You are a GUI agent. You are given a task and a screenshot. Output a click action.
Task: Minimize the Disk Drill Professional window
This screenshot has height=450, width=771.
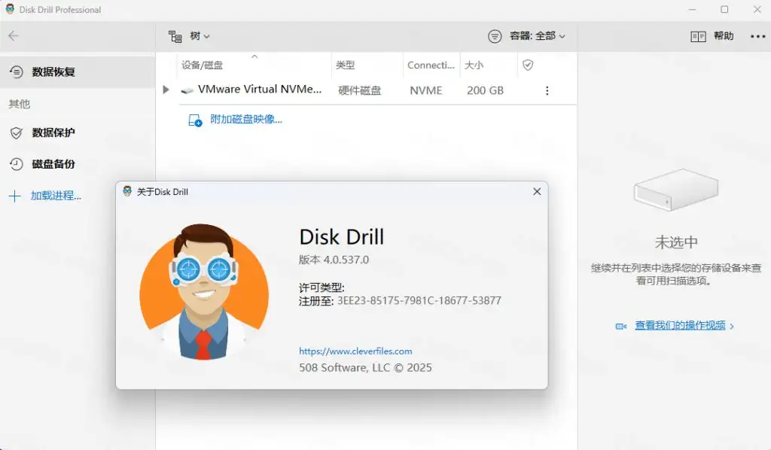[x=693, y=9]
